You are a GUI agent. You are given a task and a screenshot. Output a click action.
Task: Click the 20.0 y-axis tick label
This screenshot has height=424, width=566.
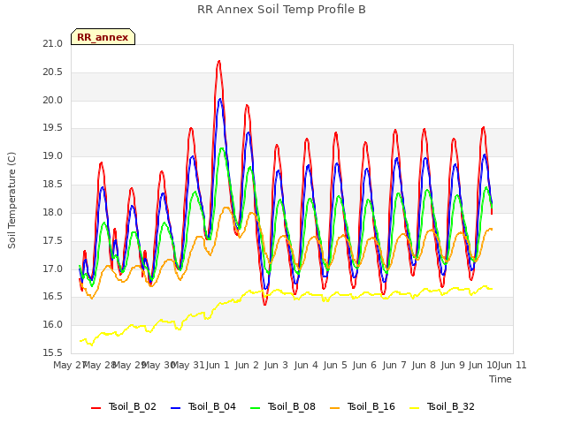coord(53,100)
